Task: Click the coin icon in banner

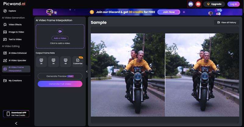Action: click(92, 12)
